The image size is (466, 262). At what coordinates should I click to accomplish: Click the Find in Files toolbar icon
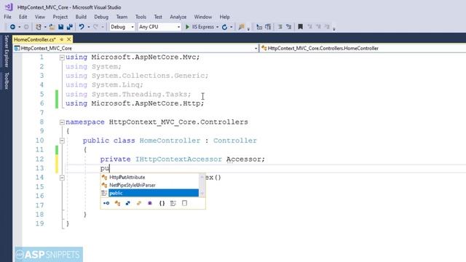click(x=241, y=27)
